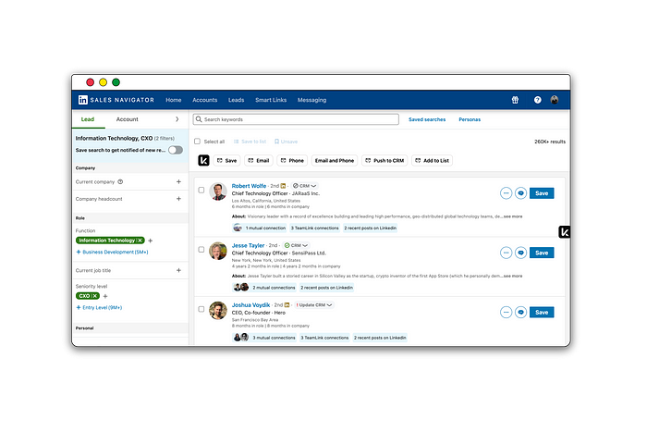Open the profile avatar menu
Viewport: 647px width, 432px height.
pyautogui.click(x=555, y=100)
